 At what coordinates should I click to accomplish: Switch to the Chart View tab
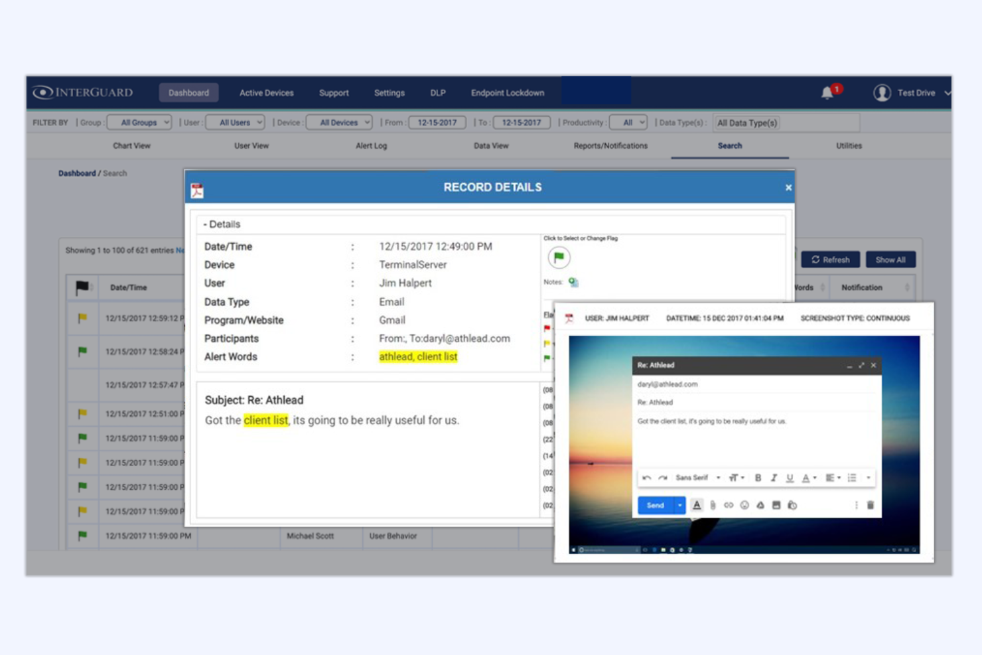131,146
